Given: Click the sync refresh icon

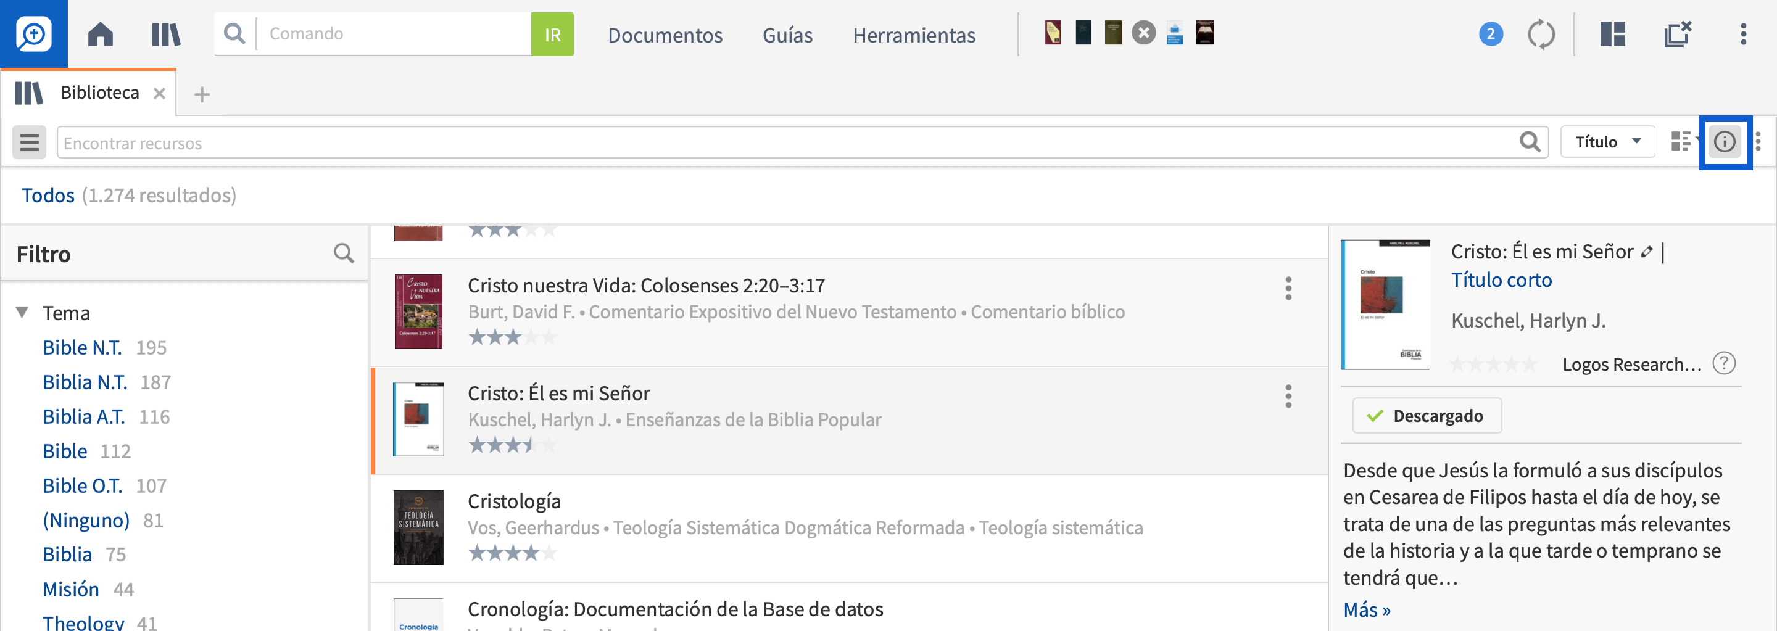Looking at the screenshot, I should [x=1541, y=34].
